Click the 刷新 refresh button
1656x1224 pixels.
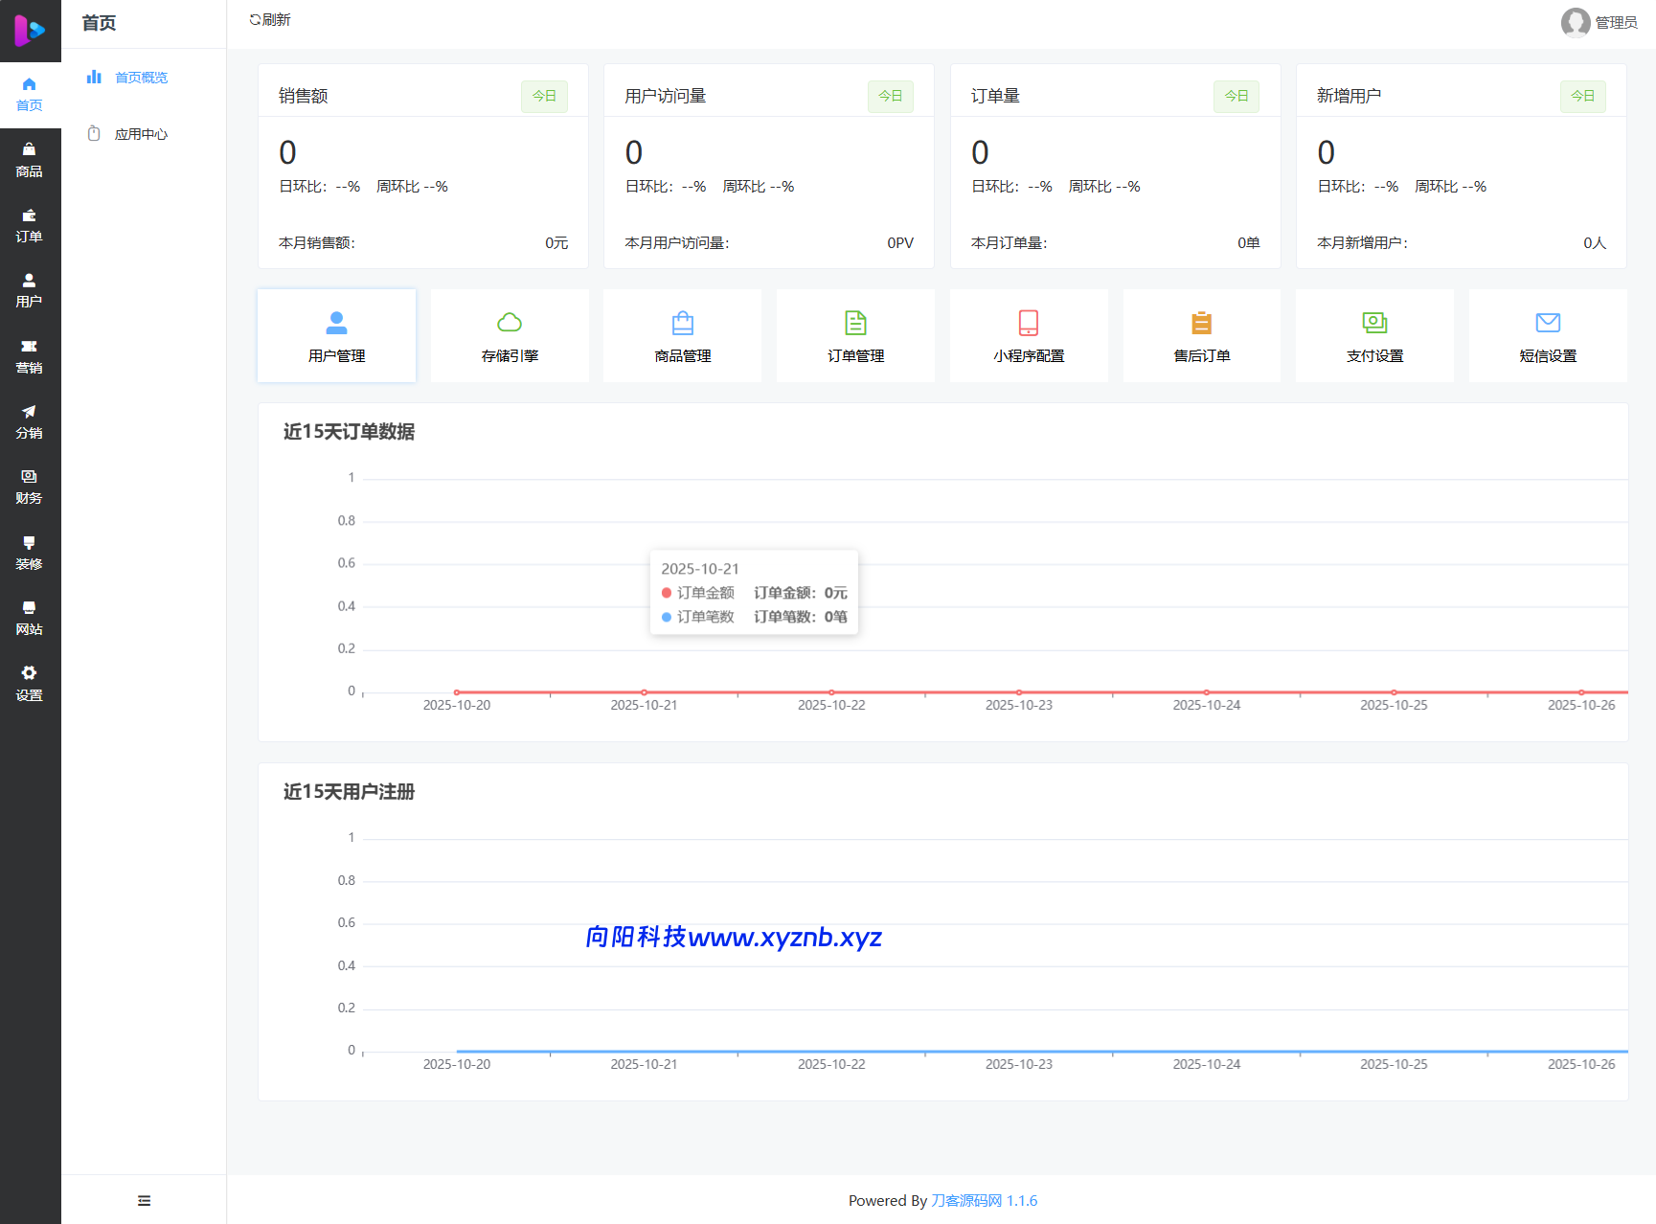click(270, 20)
